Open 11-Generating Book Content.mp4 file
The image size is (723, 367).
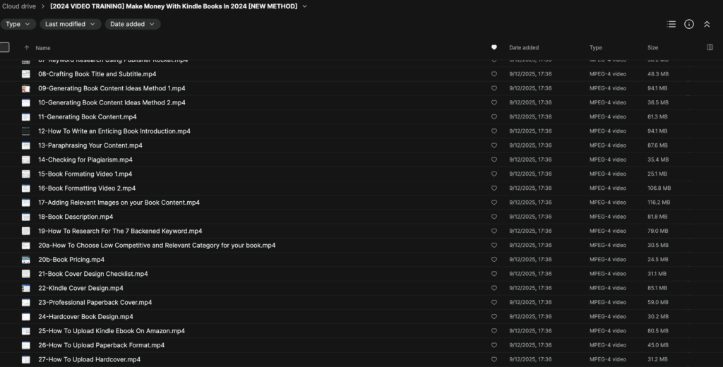coord(88,117)
